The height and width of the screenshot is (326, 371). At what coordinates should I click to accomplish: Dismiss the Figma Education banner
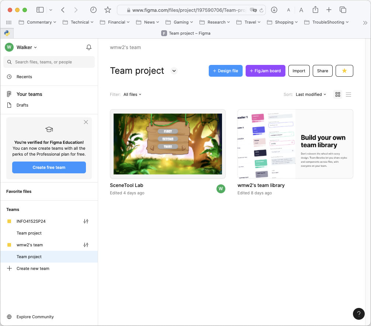tap(86, 122)
